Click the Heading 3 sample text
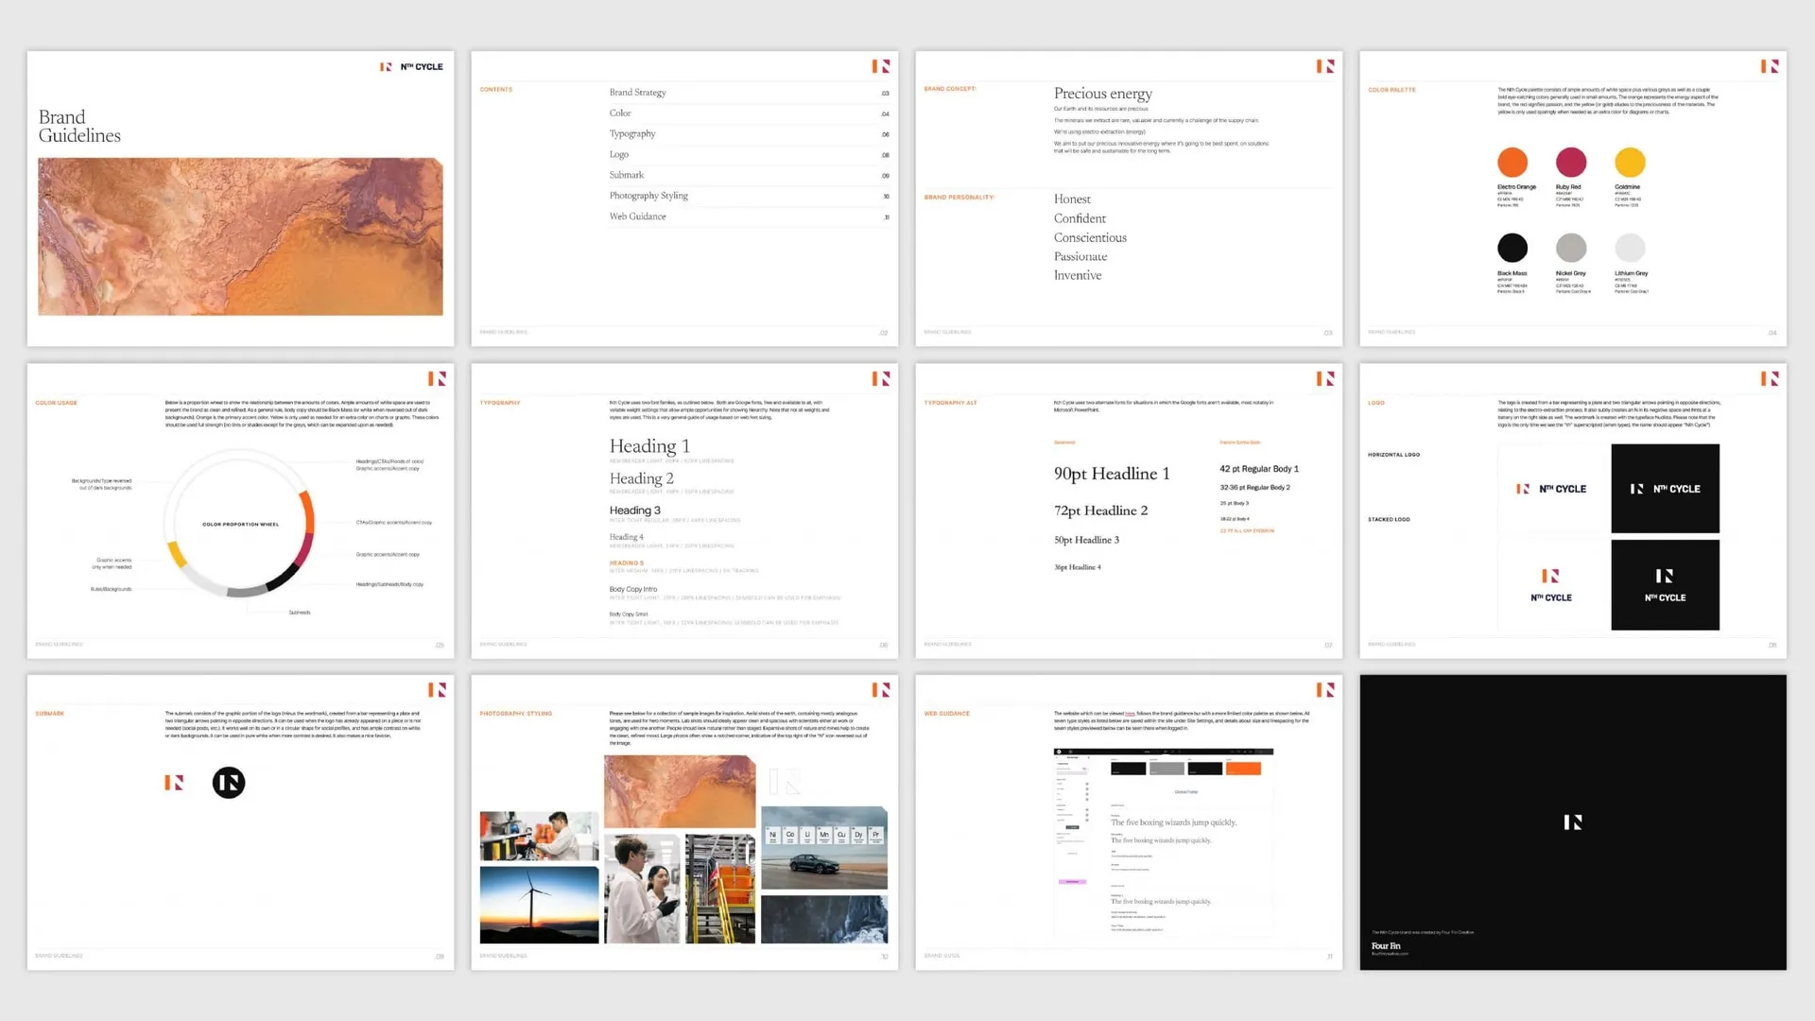Image resolution: width=1815 pixels, height=1021 pixels. click(x=634, y=510)
